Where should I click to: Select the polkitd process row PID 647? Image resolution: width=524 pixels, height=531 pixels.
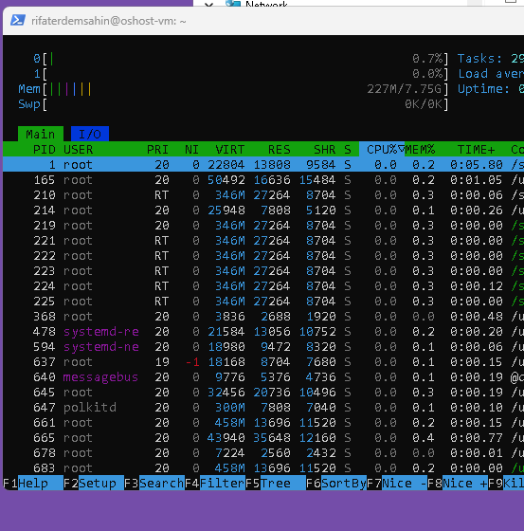click(x=263, y=408)
